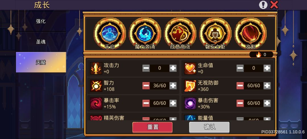Open the 磐石之躯 talent icon
Image resolution: width=307 pixels, height=139 pixels.
(215, 33)
